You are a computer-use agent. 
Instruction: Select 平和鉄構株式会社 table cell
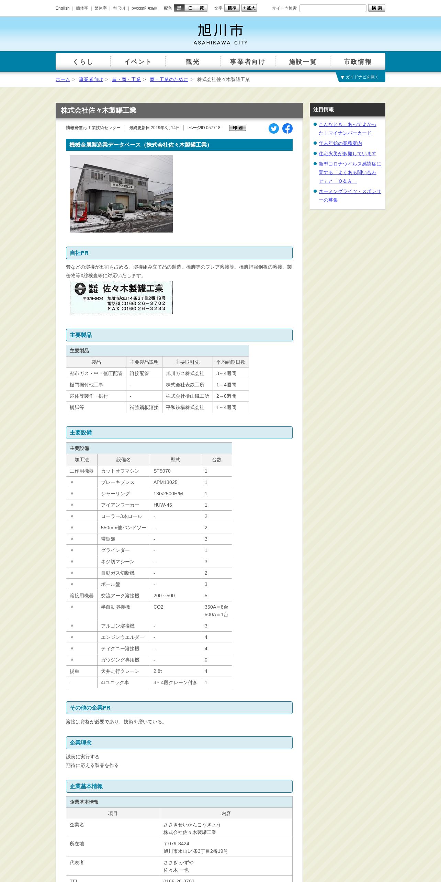pos(188,407)
